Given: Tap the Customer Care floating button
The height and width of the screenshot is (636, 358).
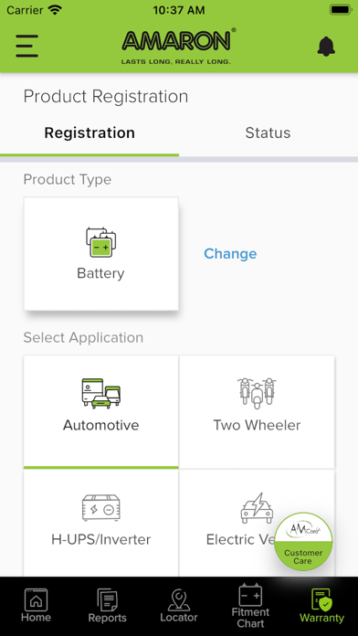Looking at the screenshot, I should coord(303,542).
